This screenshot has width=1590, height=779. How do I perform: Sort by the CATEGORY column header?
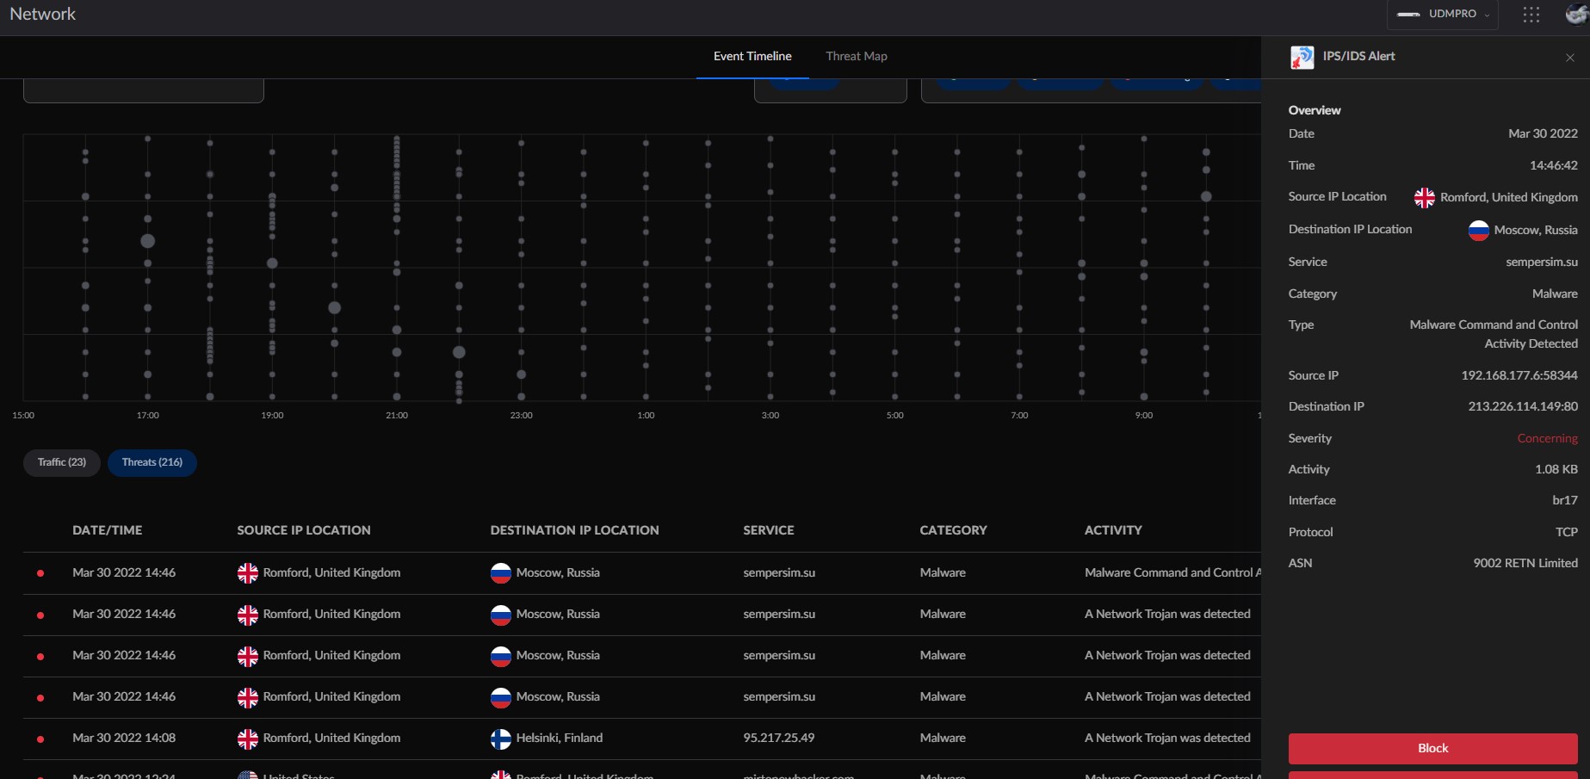click(953, 530)
